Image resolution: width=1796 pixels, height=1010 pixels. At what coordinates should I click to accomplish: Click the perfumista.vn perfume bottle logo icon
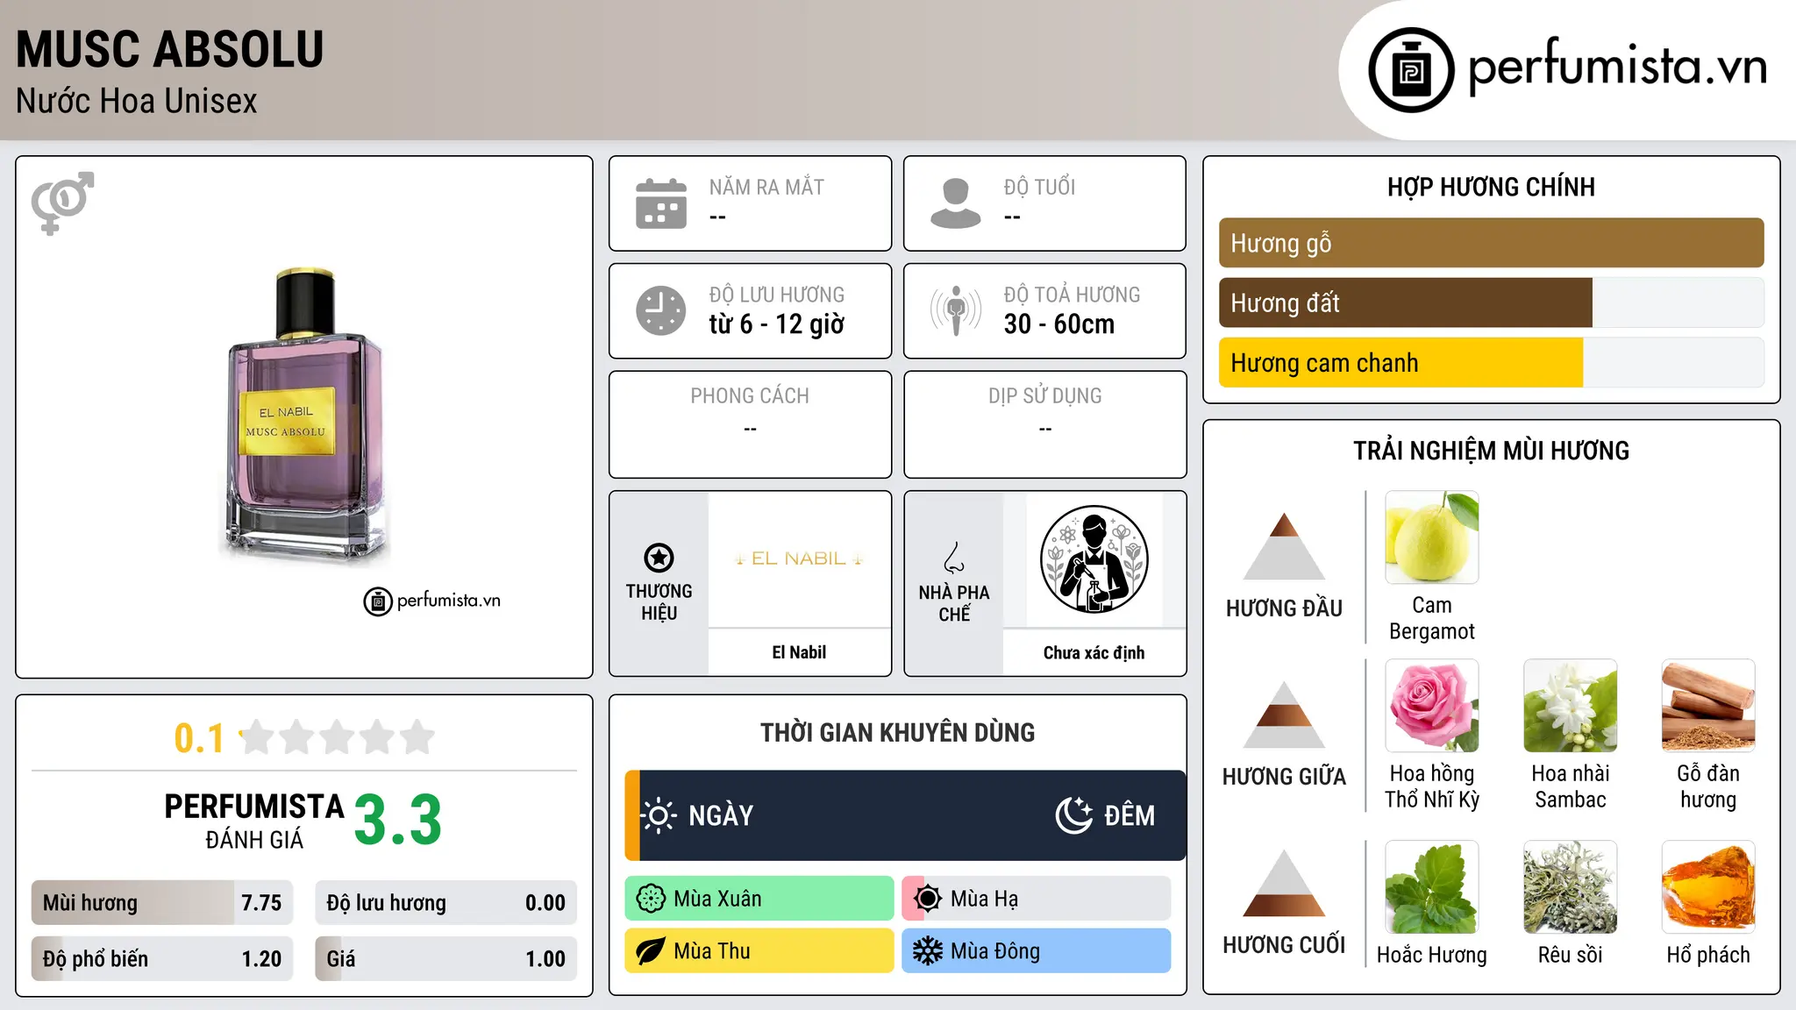[1411, 70]
